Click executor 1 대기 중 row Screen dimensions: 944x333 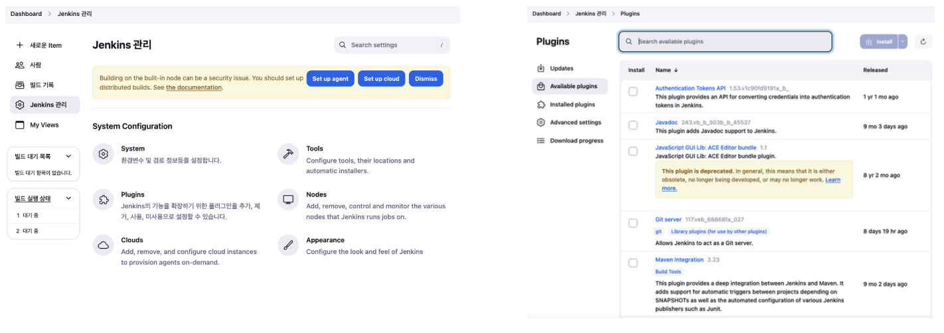click(43, 215)
